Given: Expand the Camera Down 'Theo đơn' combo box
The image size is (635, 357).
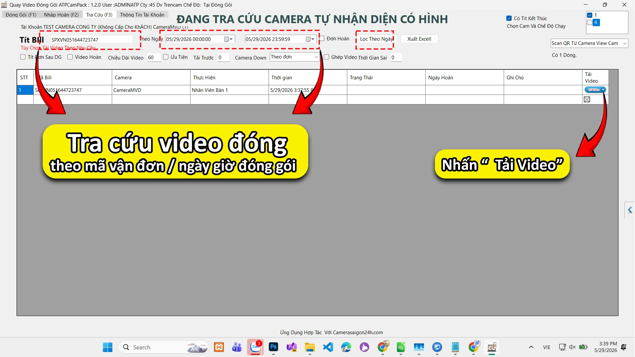Looking at the screenshot, I should (x=316, y=57).
